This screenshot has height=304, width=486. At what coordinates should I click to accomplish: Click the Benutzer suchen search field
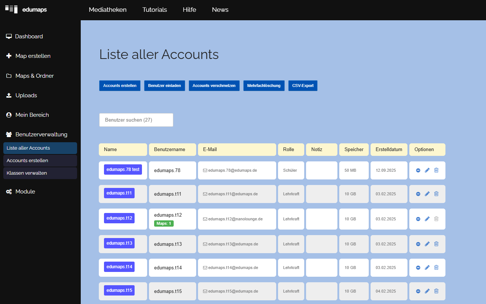pos(136,120)
